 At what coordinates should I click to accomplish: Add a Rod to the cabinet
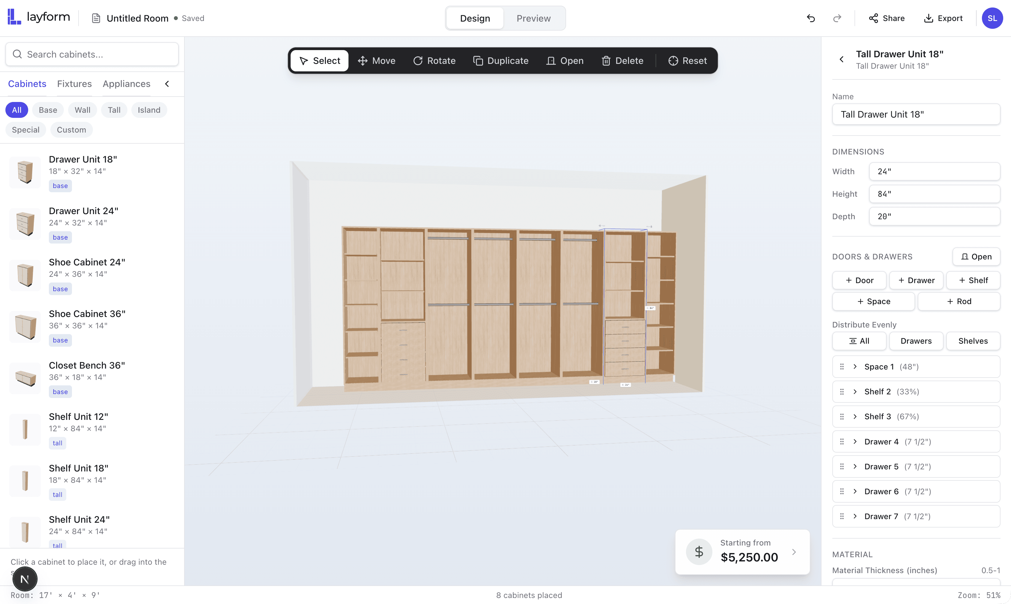coord(959,302)
